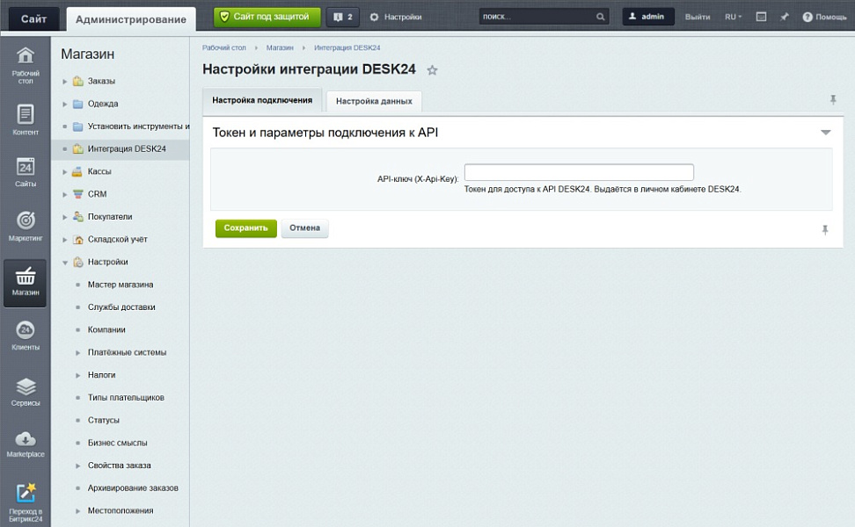Expand the Заказы tree node

pyautogui.click(x=65, y=82)
